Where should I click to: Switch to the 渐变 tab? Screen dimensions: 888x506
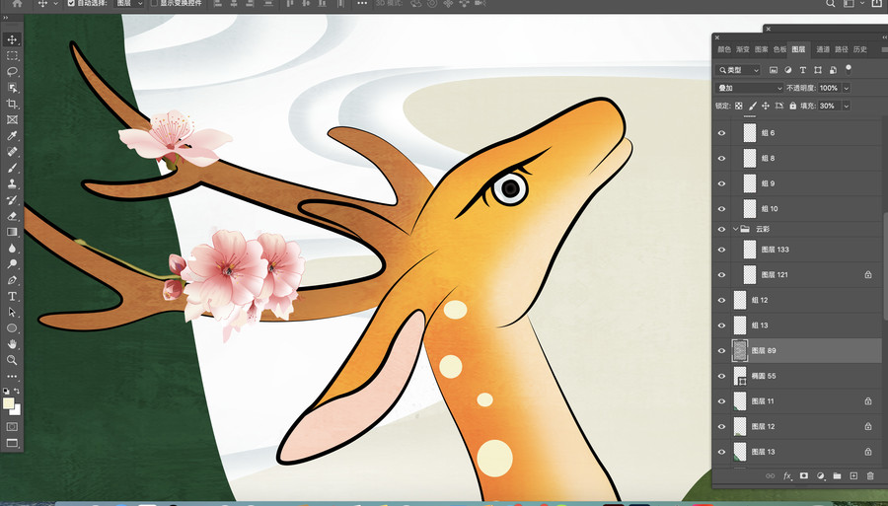[742, 49]
